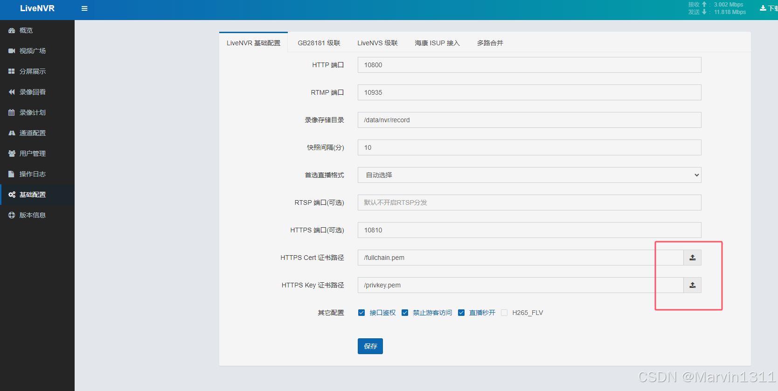Toggle the 禁止游客访问 checkbox

click(405, 313)
